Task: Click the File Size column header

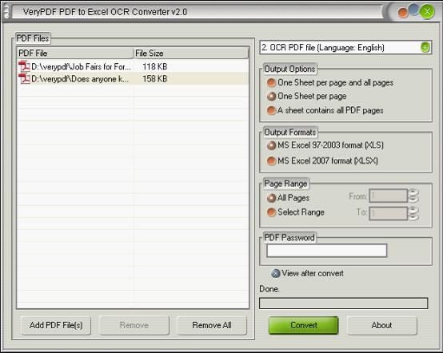Action: 191,53
